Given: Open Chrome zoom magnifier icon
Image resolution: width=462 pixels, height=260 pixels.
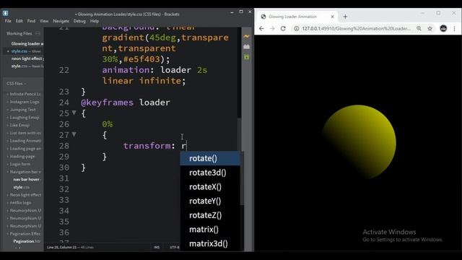Looking at the screenshot, I should (x=419, y=29).
